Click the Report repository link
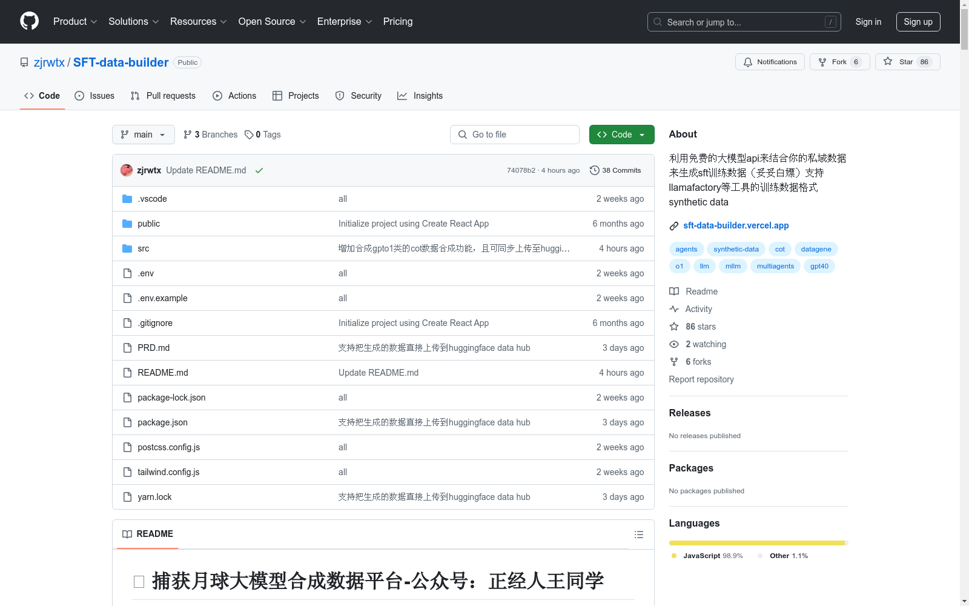The width and height of the screenshot is (969, 606). pyautogui.click(x=701, y=379)
